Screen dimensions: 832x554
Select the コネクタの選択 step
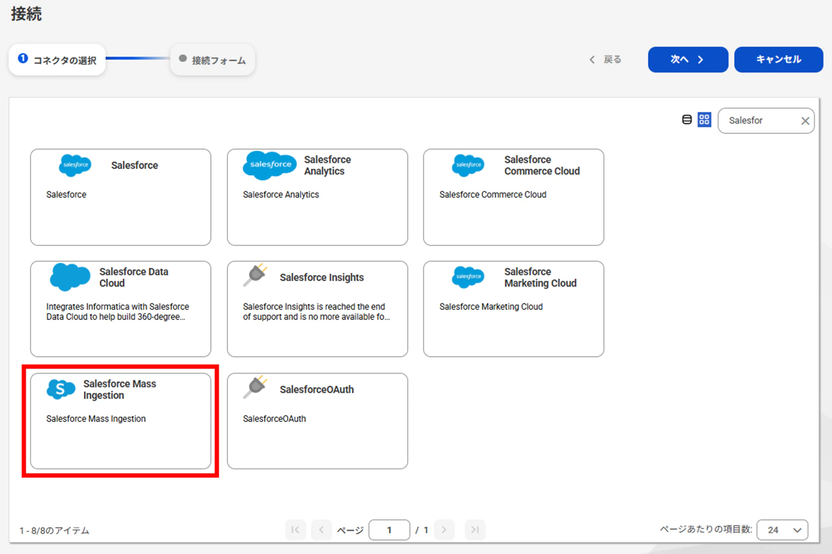pos(57,60)
